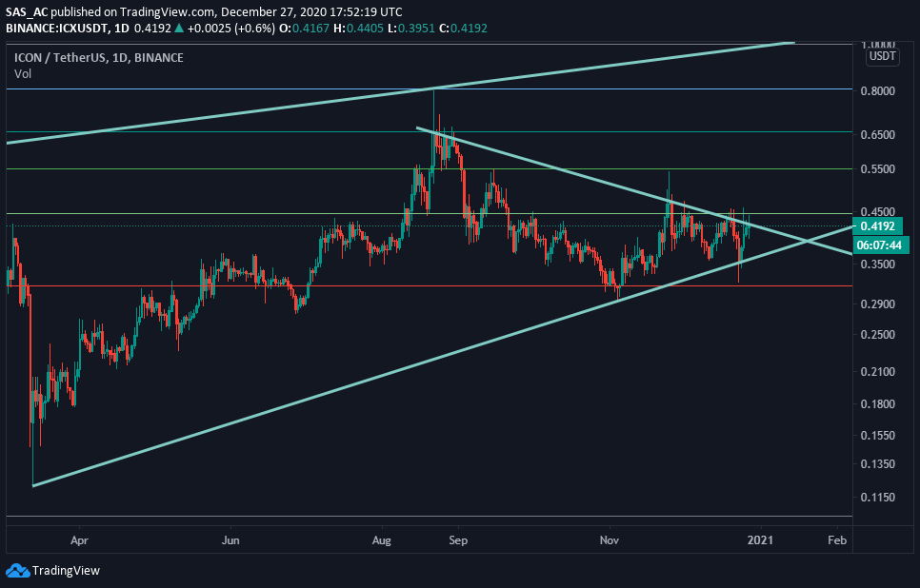Click the 0.2900 price axis label
Screen dimensions: 920x588
point(878,304)
